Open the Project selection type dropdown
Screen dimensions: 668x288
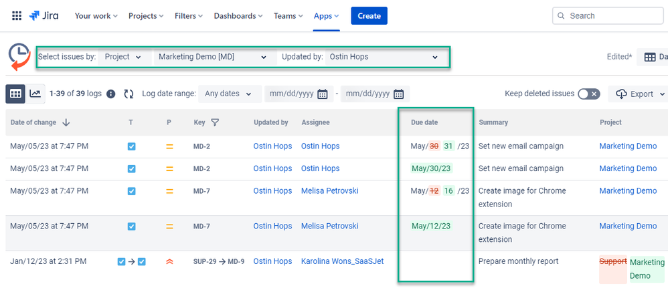tap(124, 57)
